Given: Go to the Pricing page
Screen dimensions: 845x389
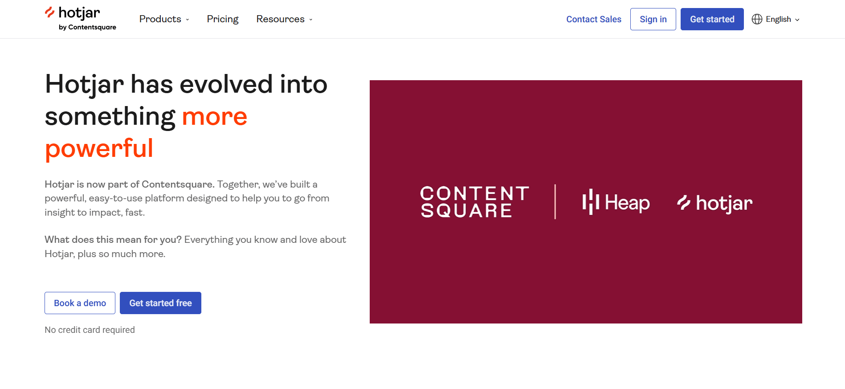Looking at the screenshot, I should (222, 19).
